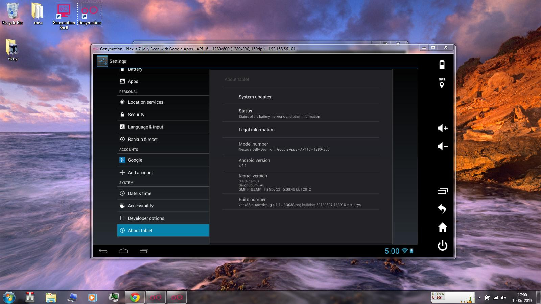Open Location services settings

(x=163, y=102)
